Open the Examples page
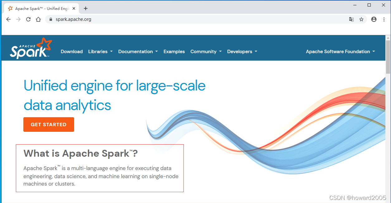The height and width of the screenshot is (203, 391). pyautogui.click(x=174, y=52)
